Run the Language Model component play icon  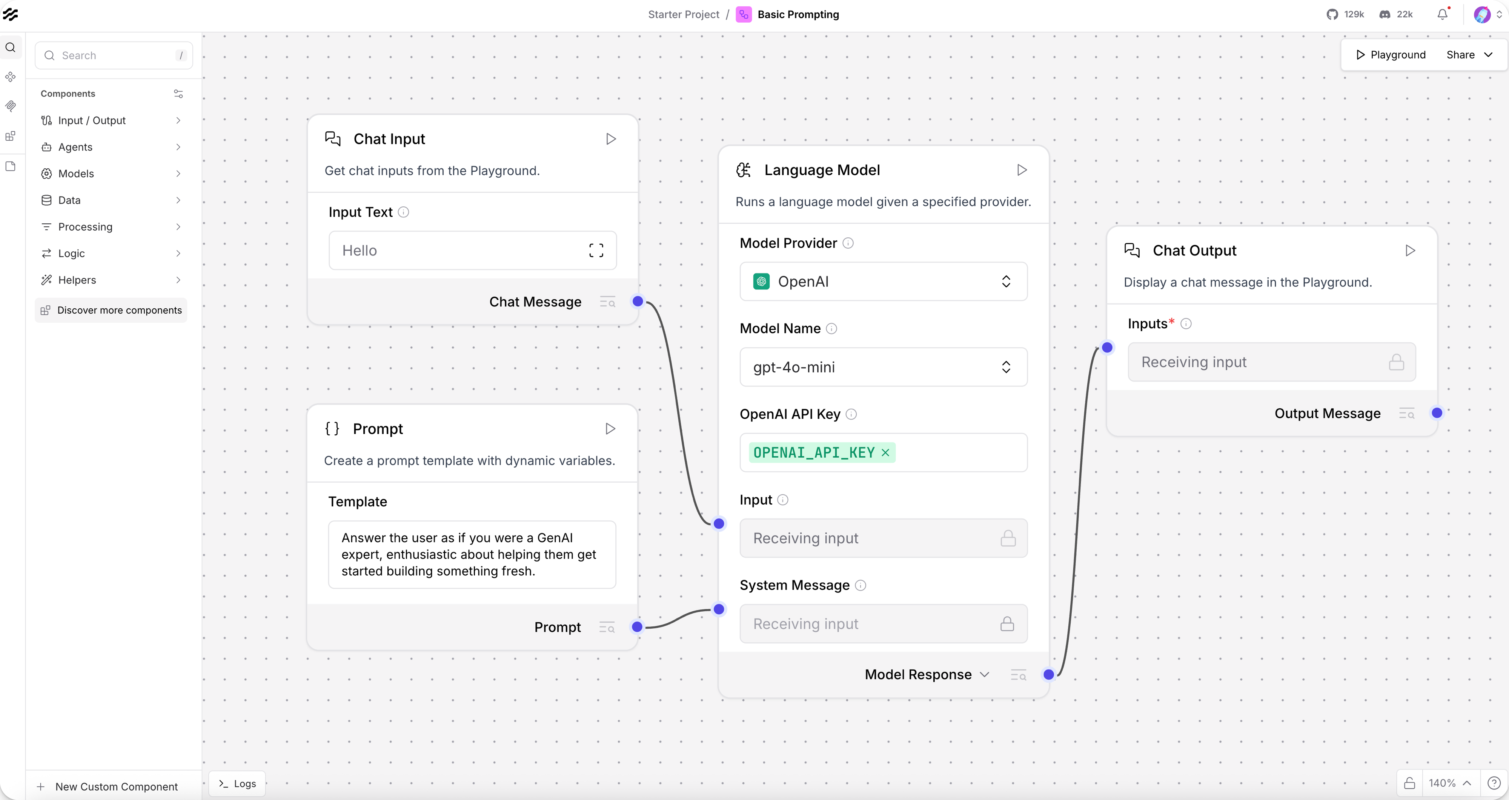point(1022,170)
